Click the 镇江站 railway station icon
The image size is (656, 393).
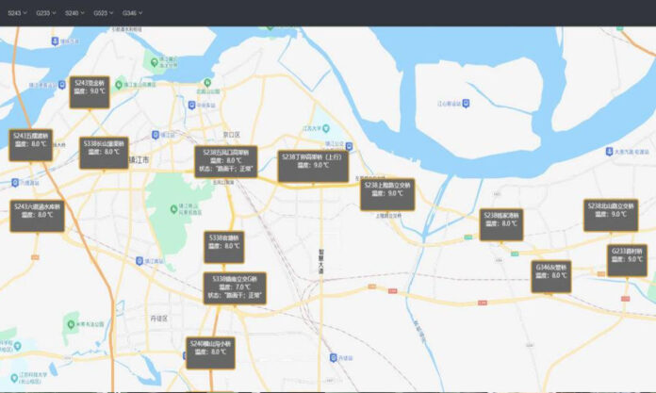click(x=156, y=135)
